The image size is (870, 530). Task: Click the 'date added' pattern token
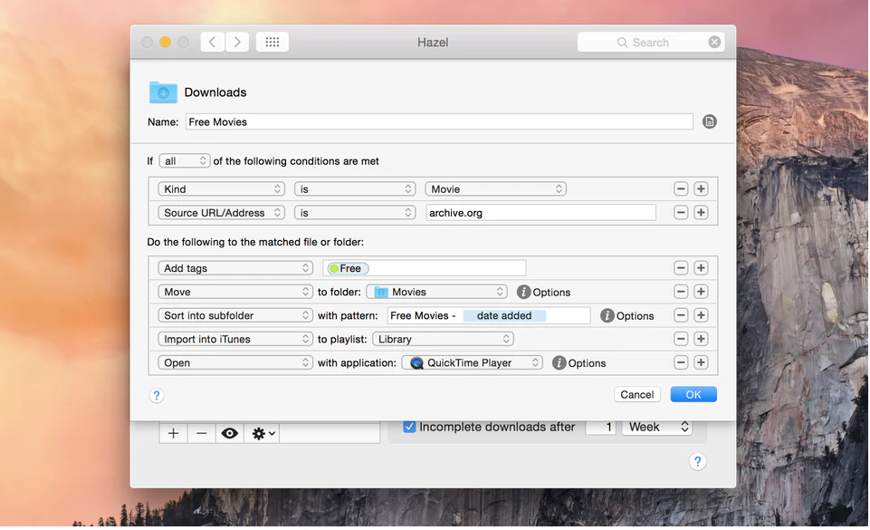[504, 316]
